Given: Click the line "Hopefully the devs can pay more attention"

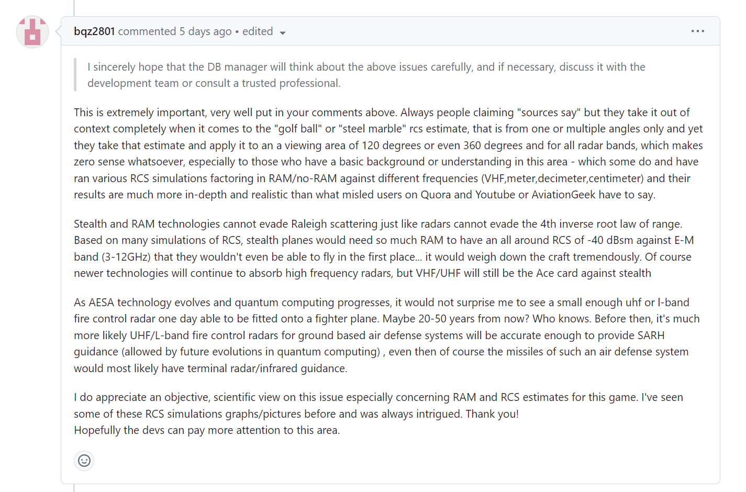Looking at the screenshot, I should tap(207, 430).
